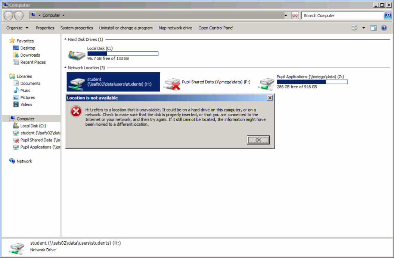Select Desktop in the Favorites list
This screenshot has width=394, height=258.
(28, 48)
